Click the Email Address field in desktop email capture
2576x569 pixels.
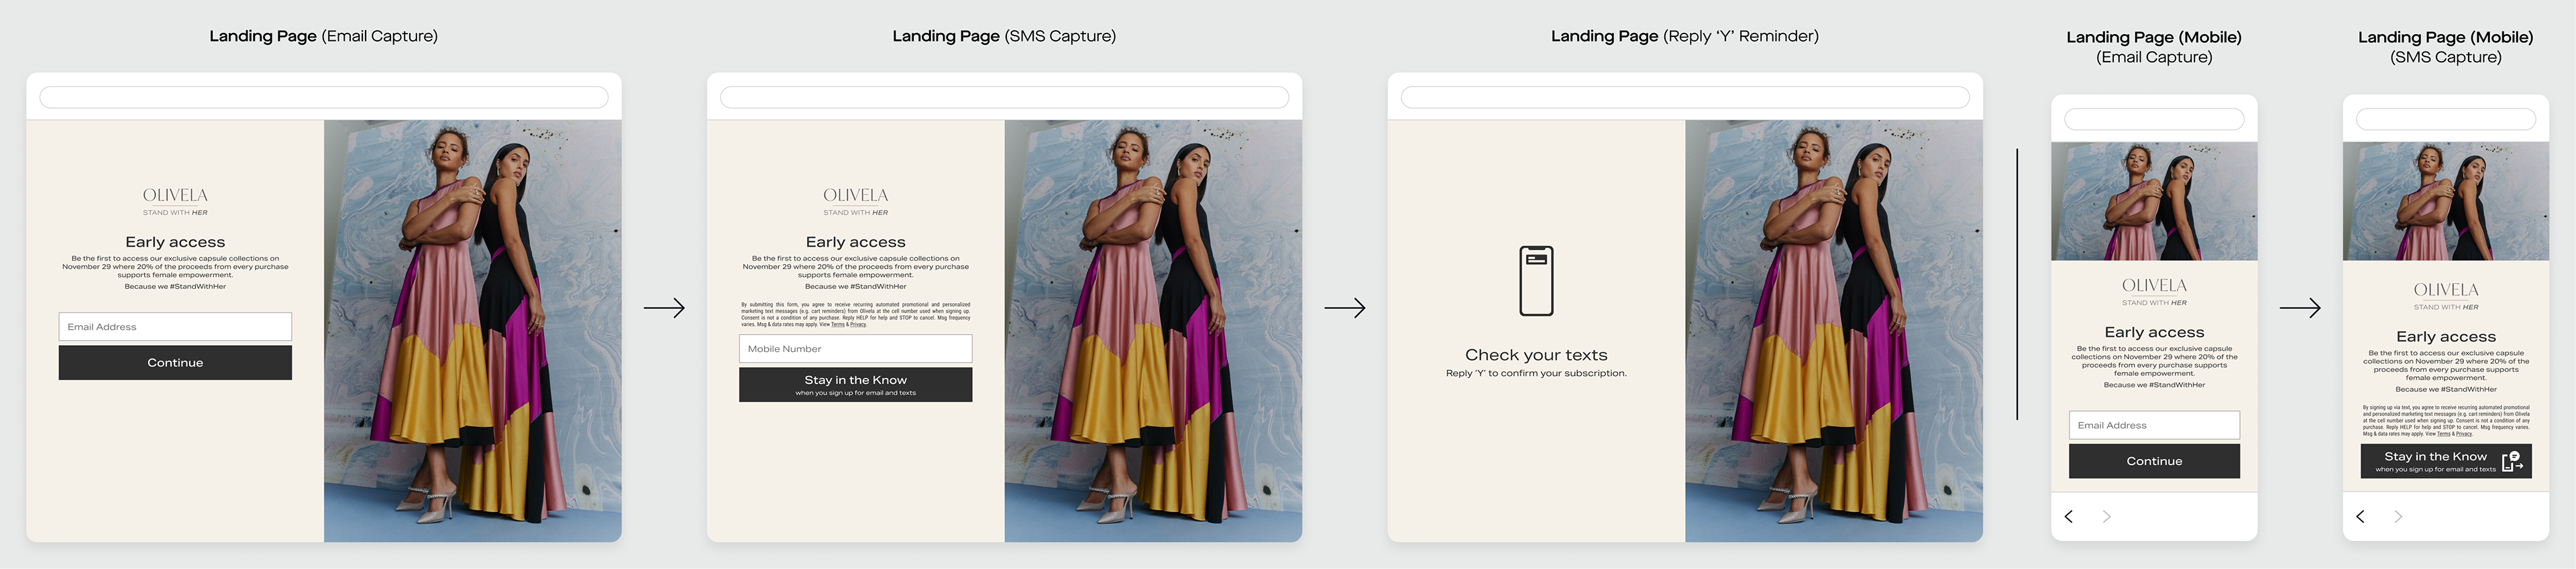(175, 326)
